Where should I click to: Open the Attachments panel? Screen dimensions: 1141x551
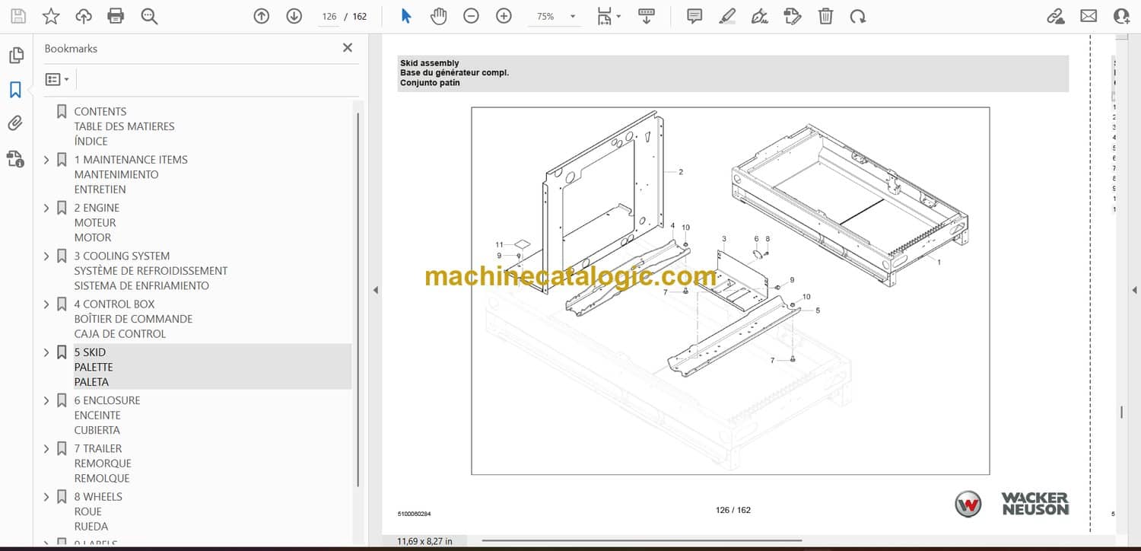15,123
